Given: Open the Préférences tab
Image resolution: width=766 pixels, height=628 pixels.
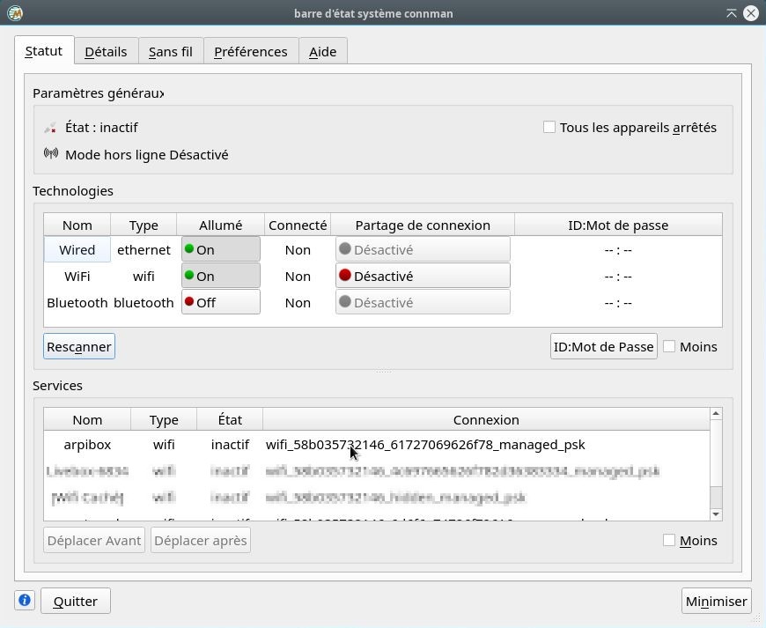Looking at the screenshot, I should point(250,51).
